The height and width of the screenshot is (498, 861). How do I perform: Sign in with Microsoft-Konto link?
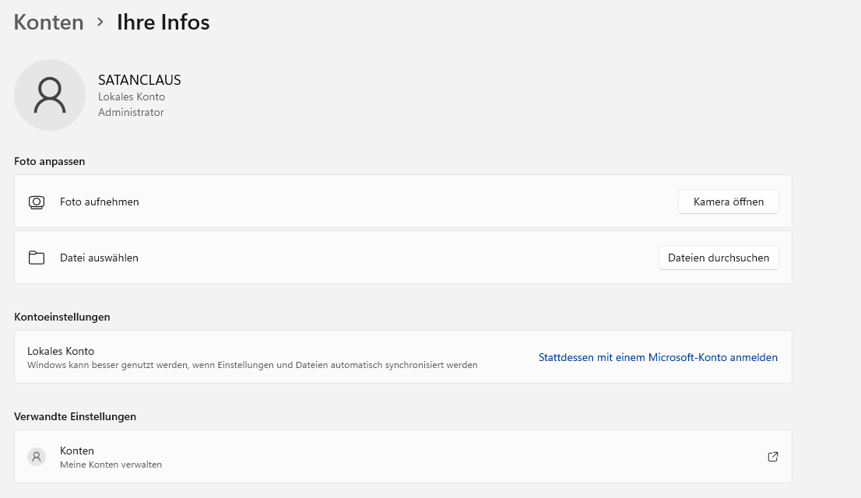pos(658,357)
